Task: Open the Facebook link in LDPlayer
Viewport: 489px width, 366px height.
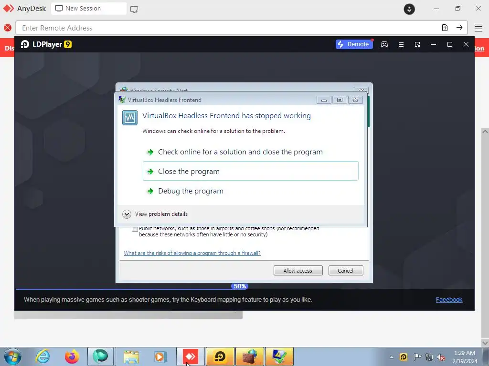Action: pos(449,299)
